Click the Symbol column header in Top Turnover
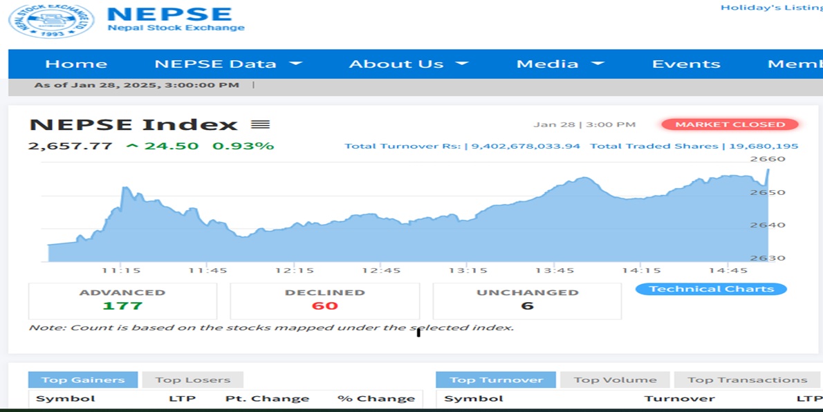The width and height of the screenshot is (823, 412). 474,399
